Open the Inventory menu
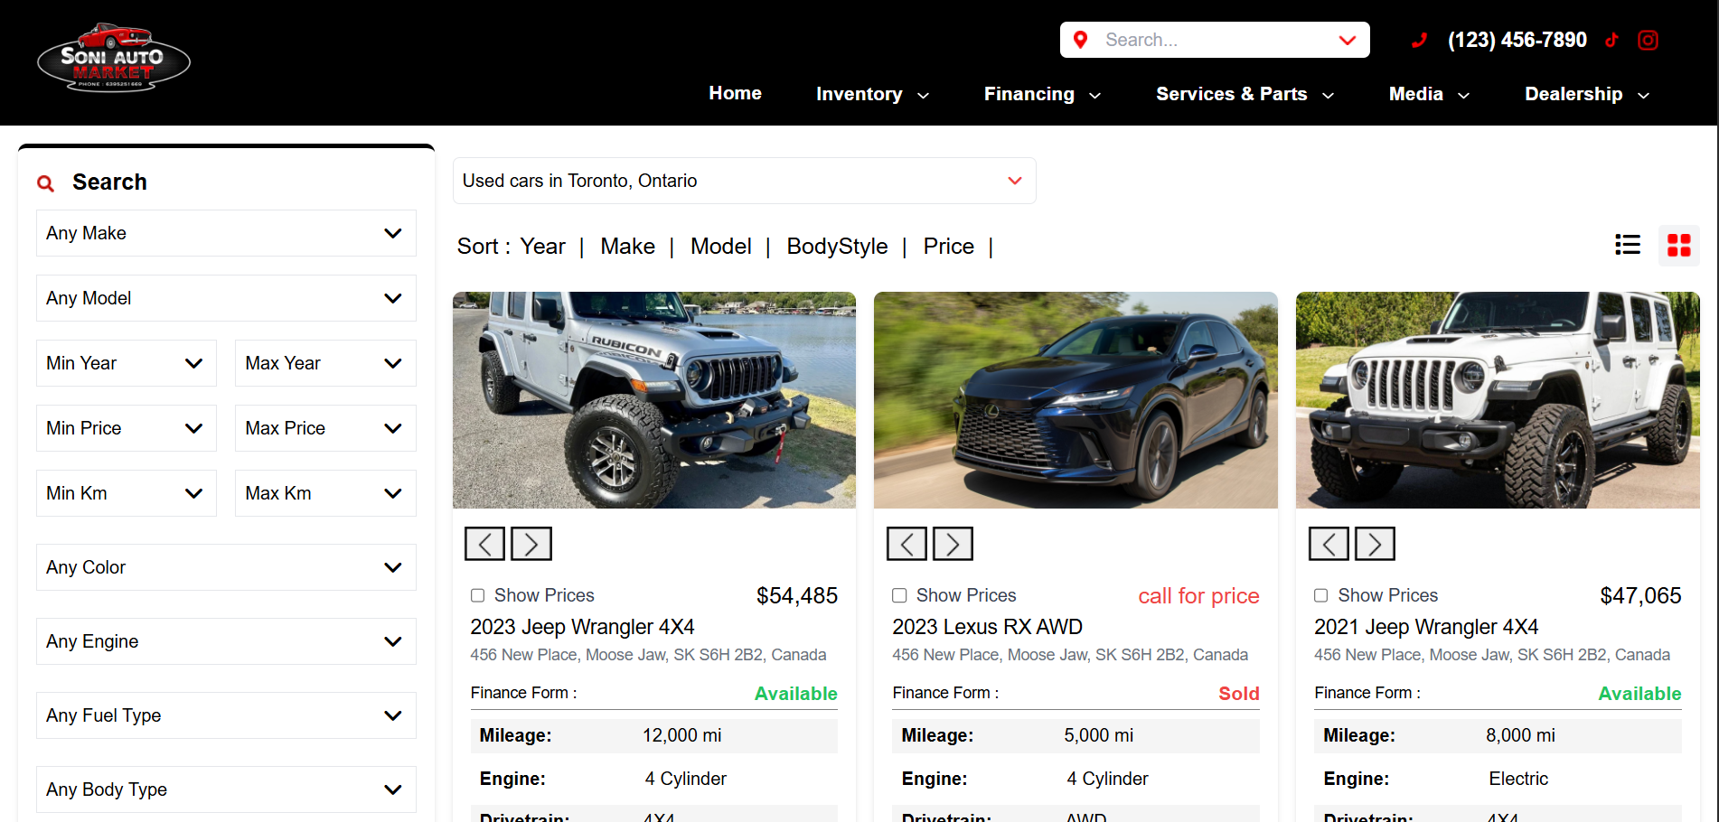This screenshot has height=822, width=1719. (872, 94)
